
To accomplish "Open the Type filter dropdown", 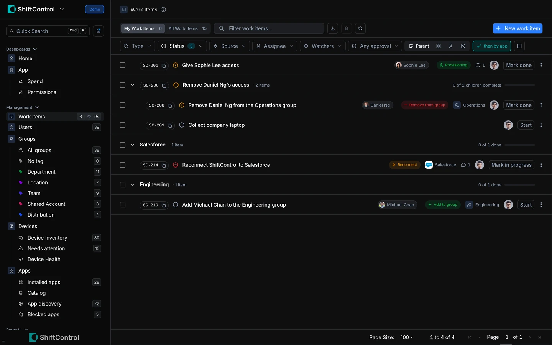I will [x=138, y=46].
